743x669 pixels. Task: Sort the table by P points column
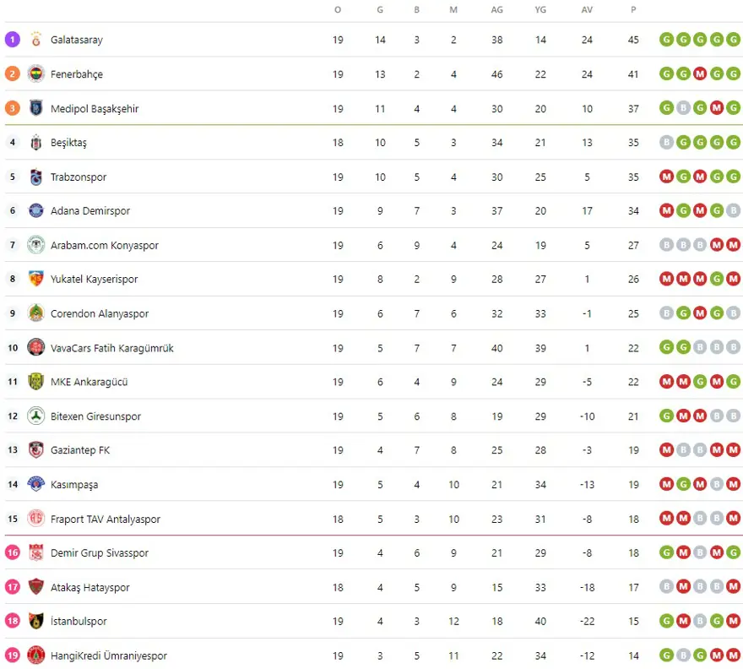tap(633, 10)
